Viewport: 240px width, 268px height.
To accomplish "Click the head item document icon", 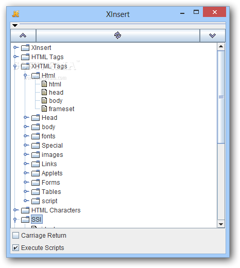I will click(44, 92).
